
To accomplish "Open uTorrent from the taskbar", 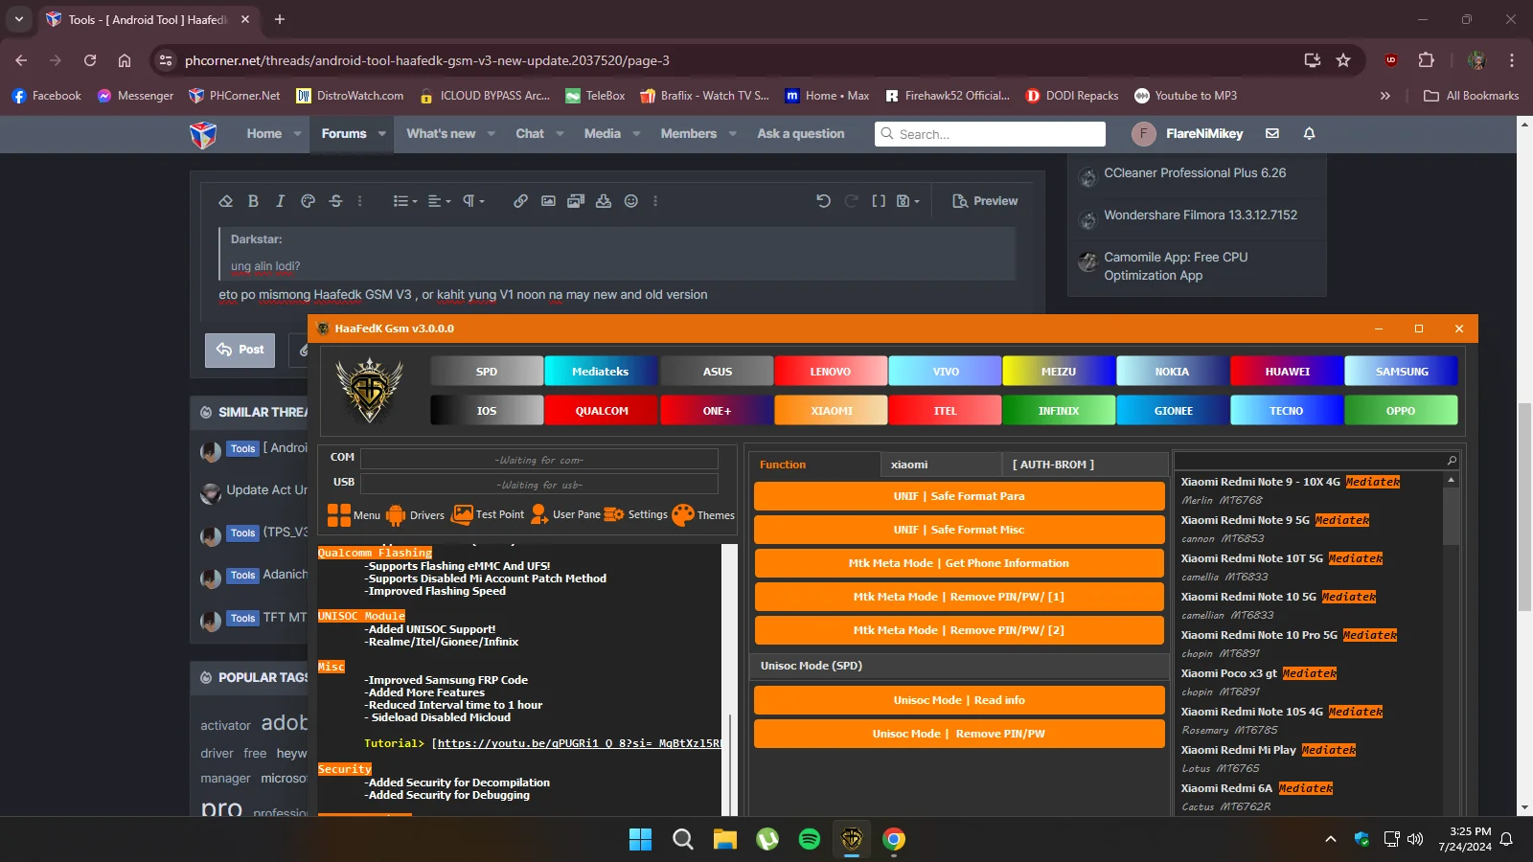I will 767,840.
